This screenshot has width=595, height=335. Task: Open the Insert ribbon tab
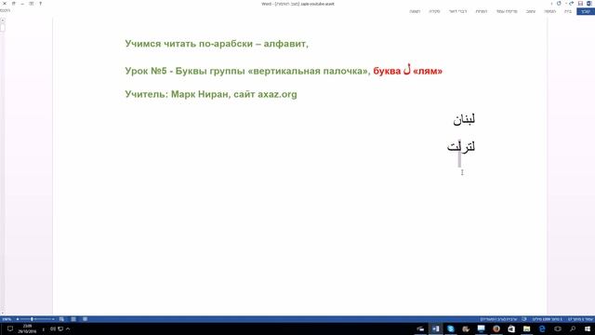pos(549,11)
